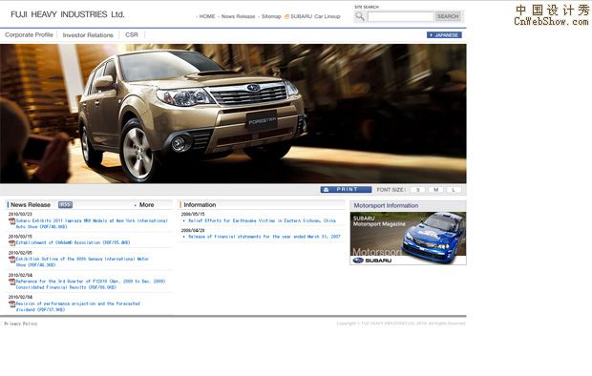
Task: Set font size to S
Action: coord(418,190)
